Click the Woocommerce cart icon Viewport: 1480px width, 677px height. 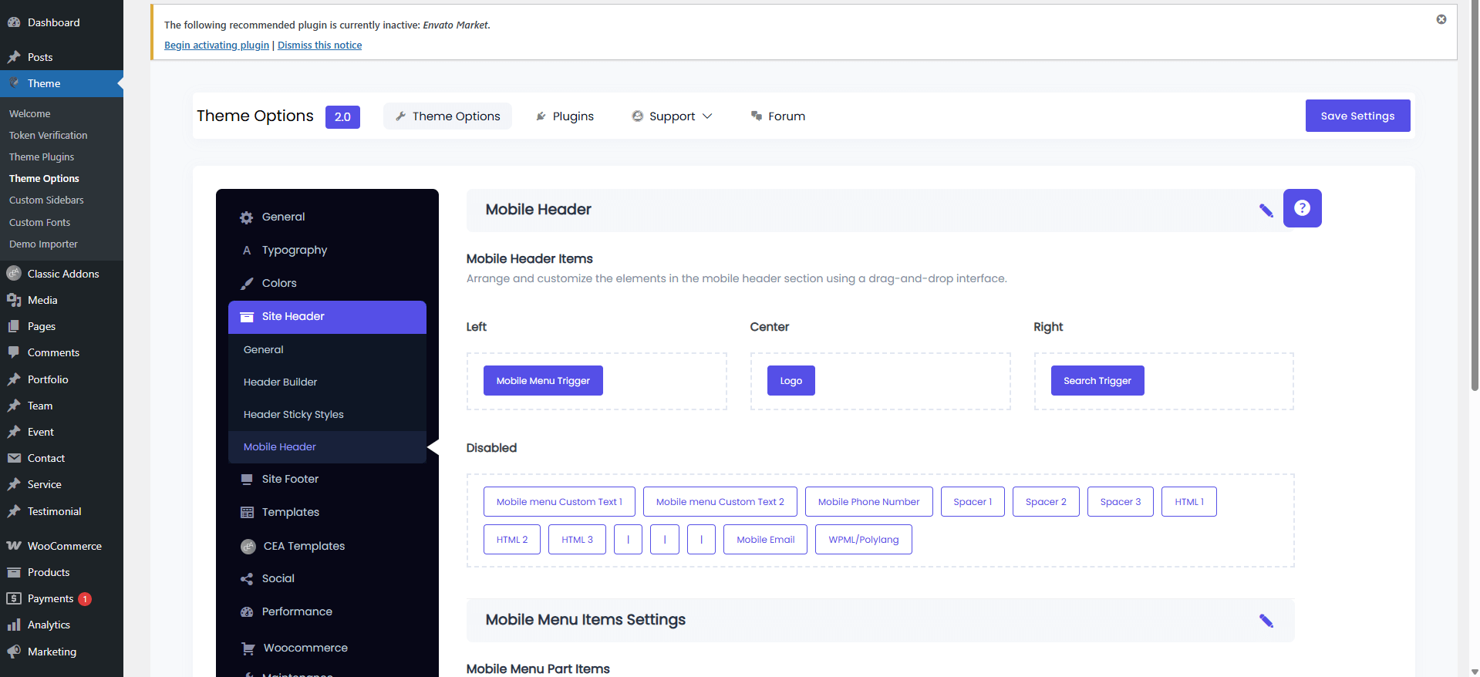248,648
